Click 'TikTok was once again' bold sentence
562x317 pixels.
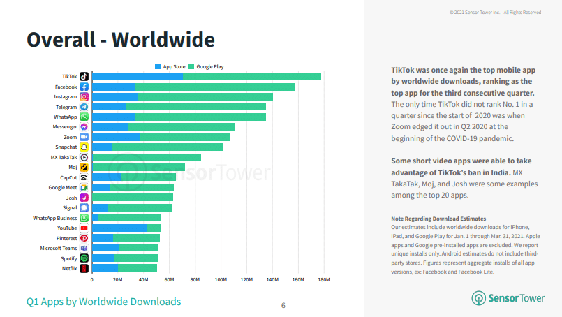pyautogui.click(x=464, y=82)
